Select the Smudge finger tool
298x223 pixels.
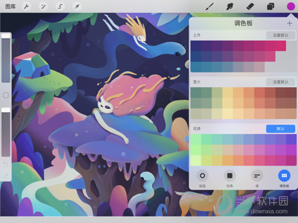[x=230, y=7]
